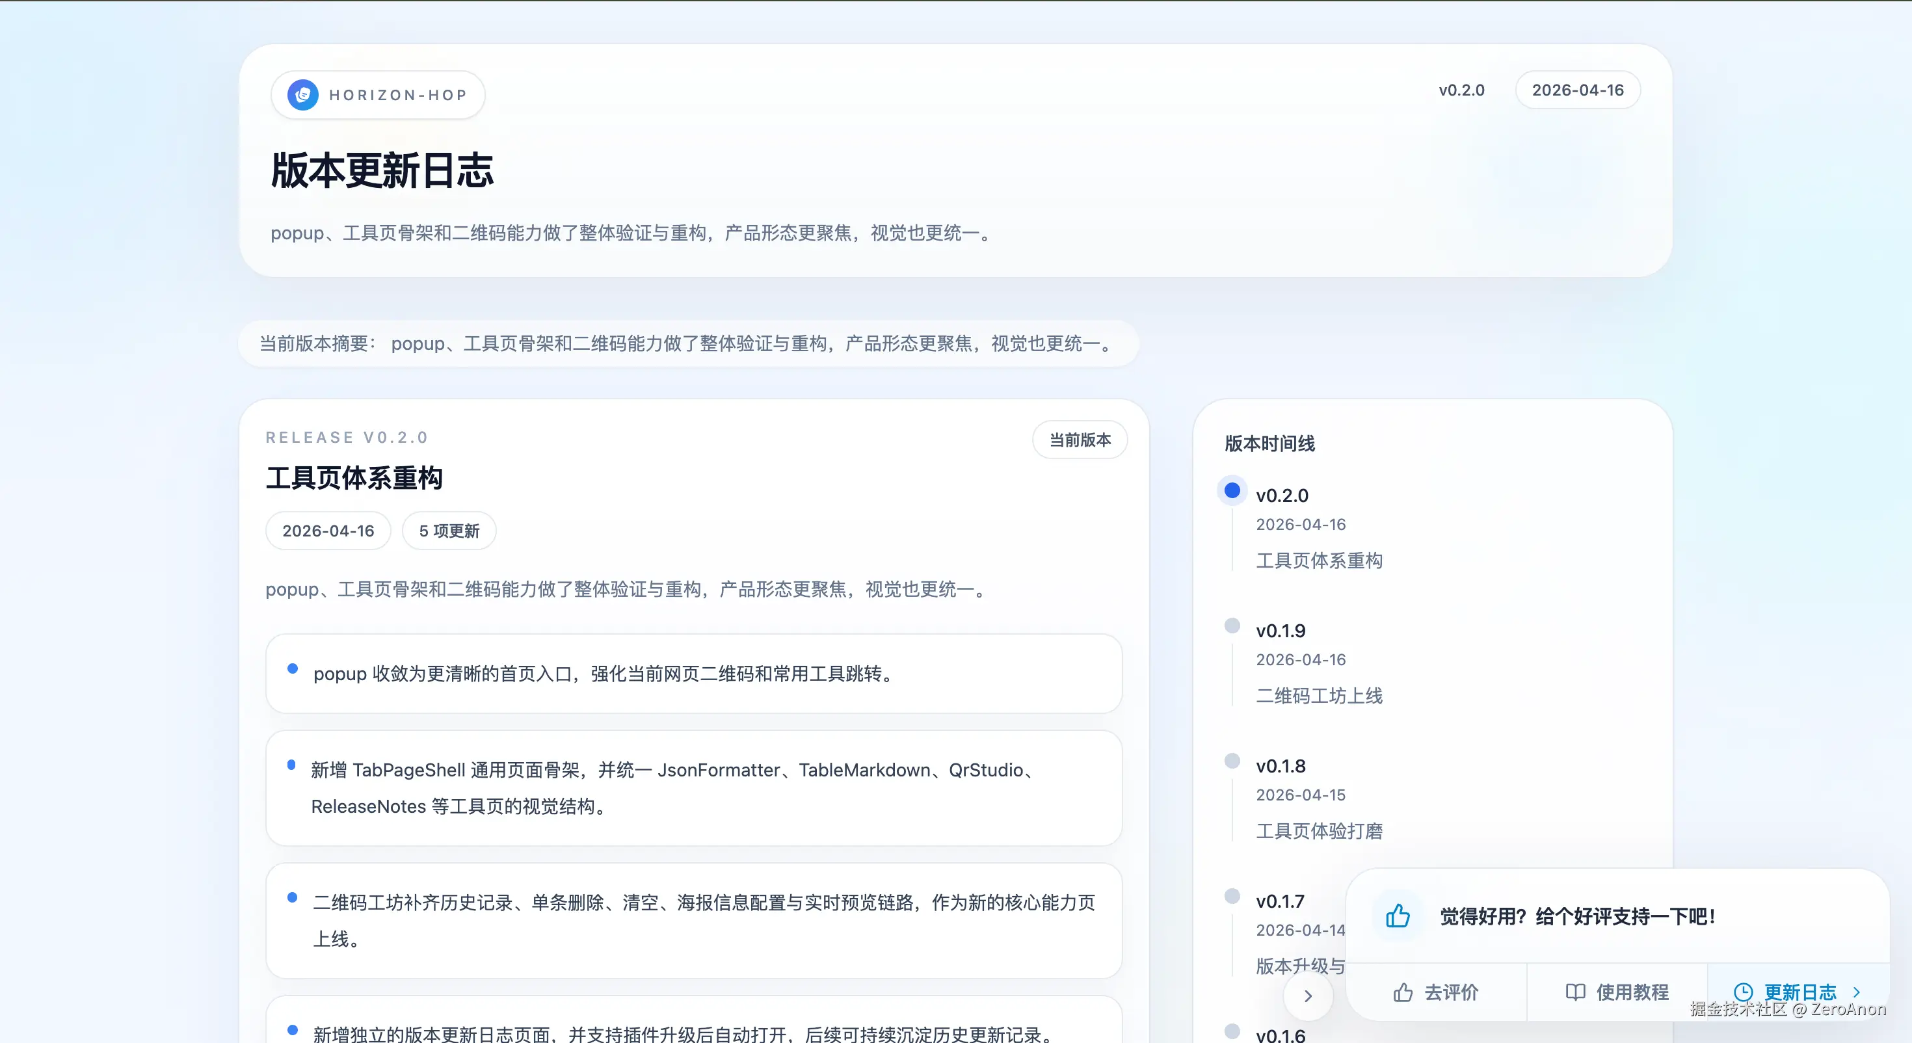Click the round chevron collapse button

(1308, 996)
